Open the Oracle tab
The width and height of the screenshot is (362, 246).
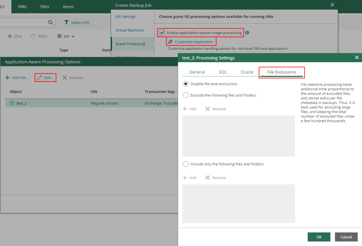247,72
